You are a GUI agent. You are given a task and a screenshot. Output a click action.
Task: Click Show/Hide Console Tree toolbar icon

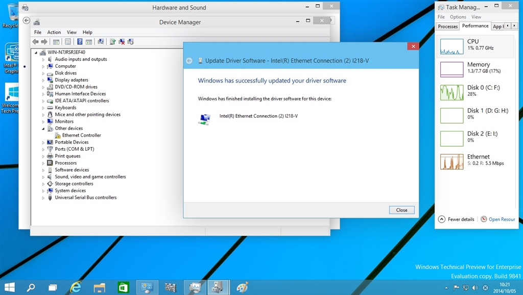point(56,42)
